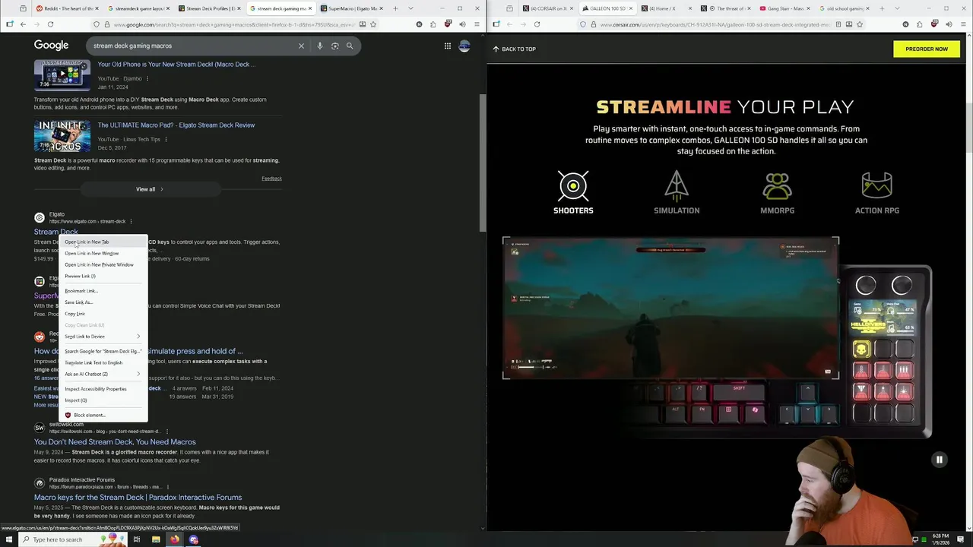This screenshot has height=547, width=973.
Task: Open uBlock extension in left browser
Action: pos(448,24)
